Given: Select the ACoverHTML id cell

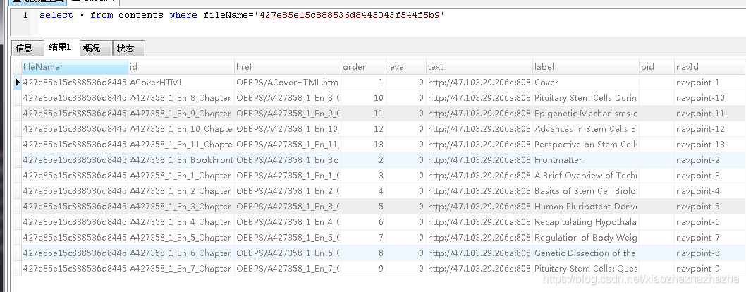Looking at the screenshot, I should 181,83.
